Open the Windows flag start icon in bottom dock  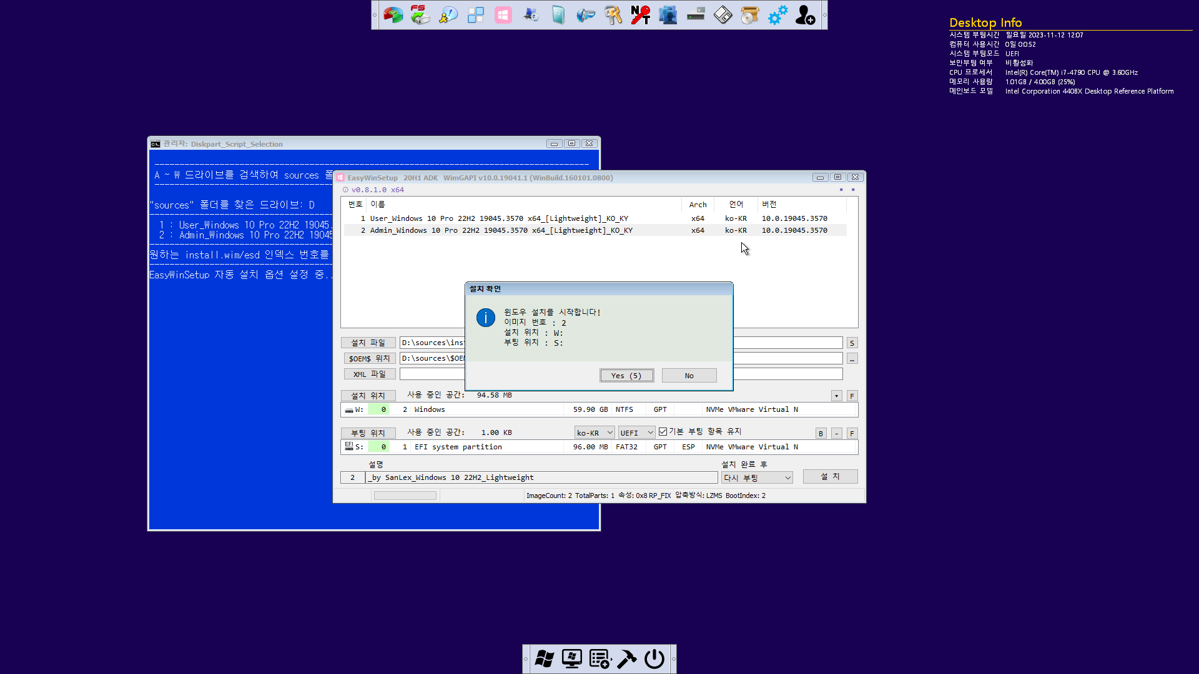pos(545,659)
